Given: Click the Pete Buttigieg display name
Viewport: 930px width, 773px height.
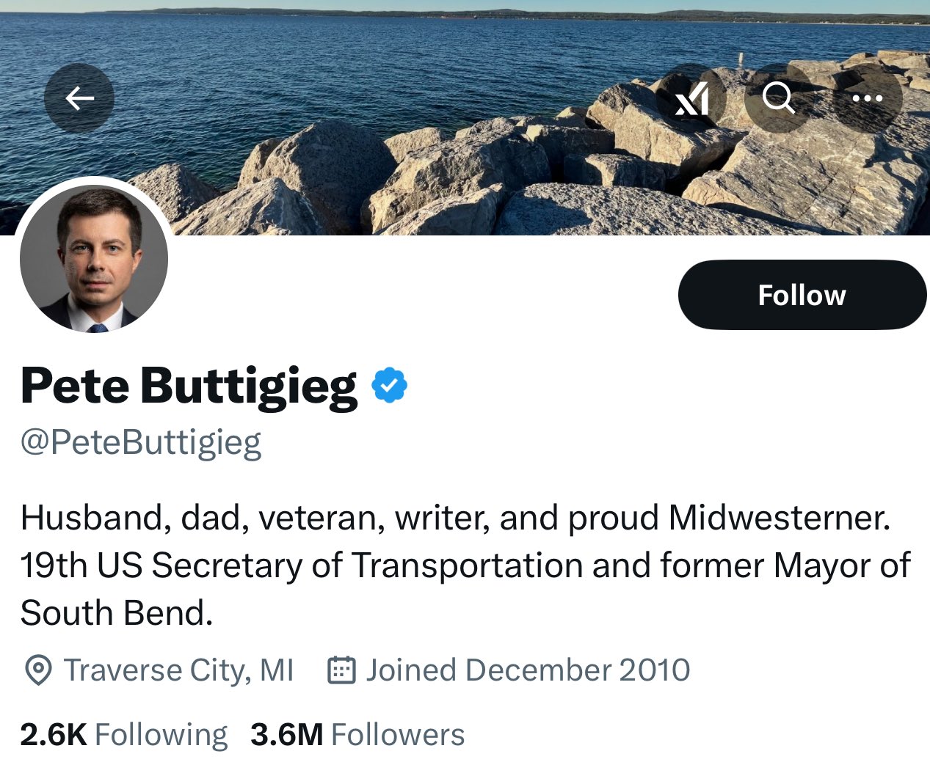Looking at the screenshot, I should click(189, 386).
